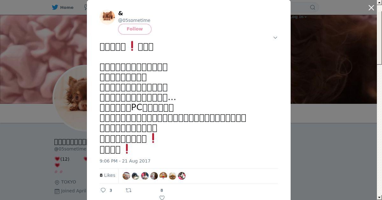Click the calendar Joined icon

(57, 191)
